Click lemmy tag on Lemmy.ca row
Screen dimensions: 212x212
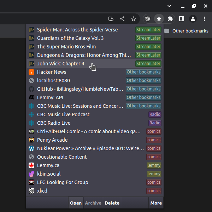tap(154, 165)
